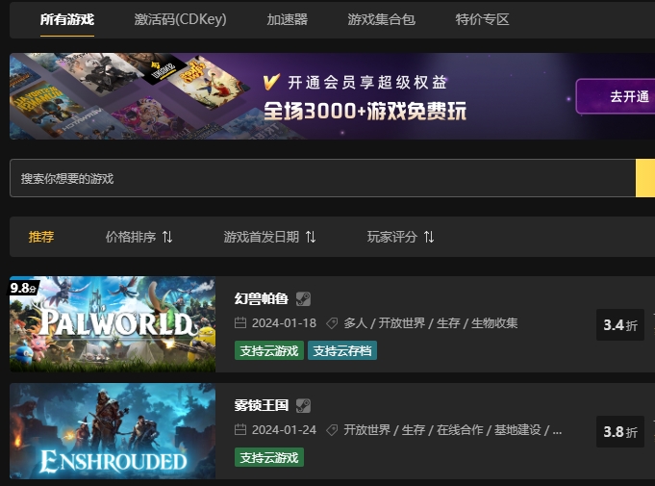Click the 3.8折 discount label

[620, 432]
